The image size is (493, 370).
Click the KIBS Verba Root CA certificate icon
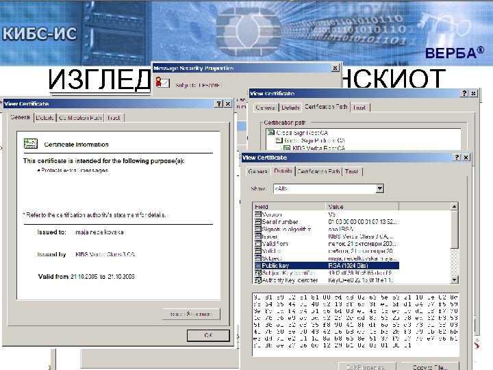(x=287, y=147)
